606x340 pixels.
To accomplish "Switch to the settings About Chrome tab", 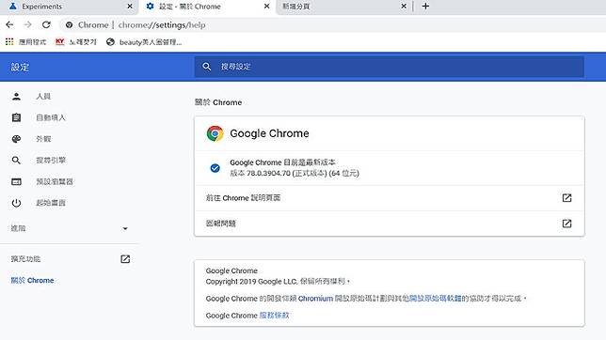I will pyautogui.click(x=207, y=7).
